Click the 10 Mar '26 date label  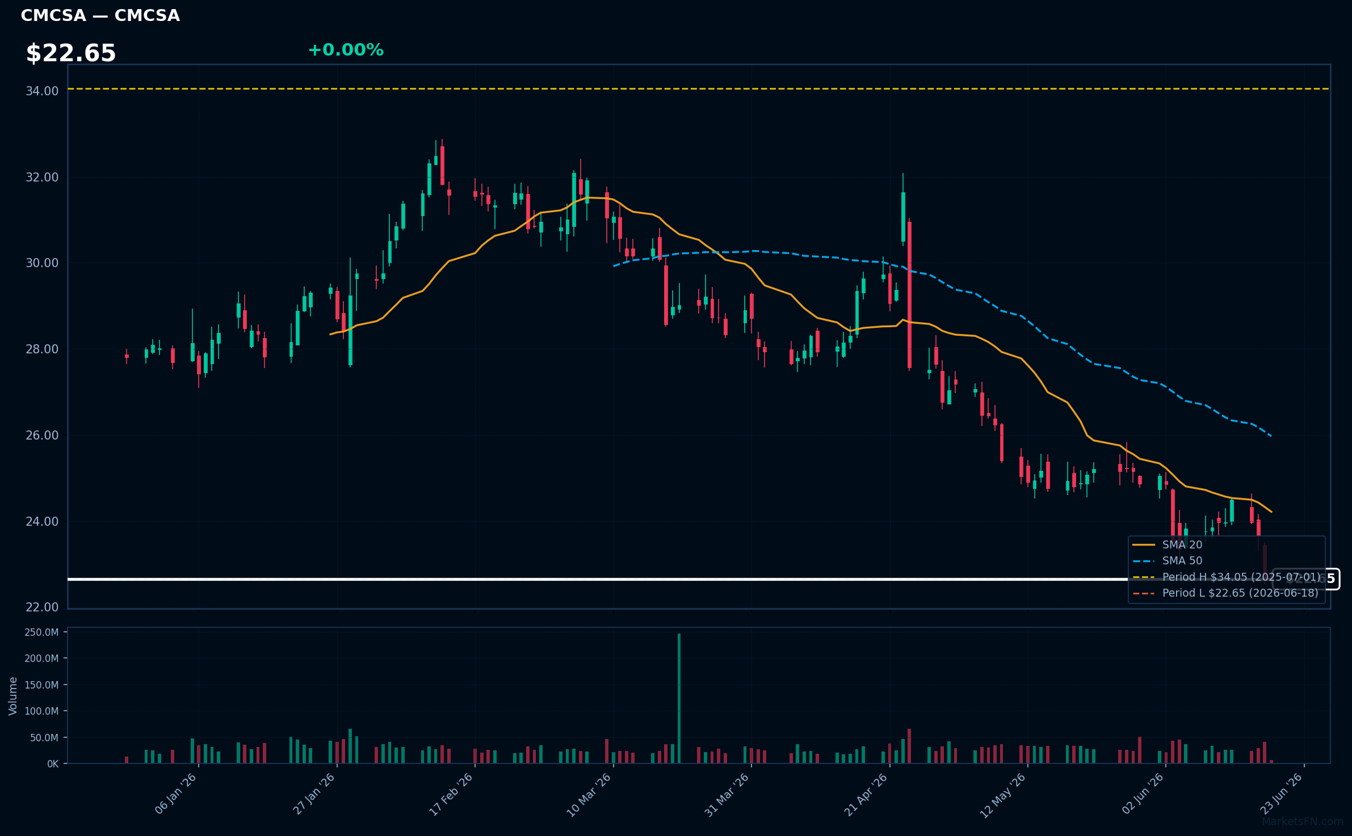589,795
